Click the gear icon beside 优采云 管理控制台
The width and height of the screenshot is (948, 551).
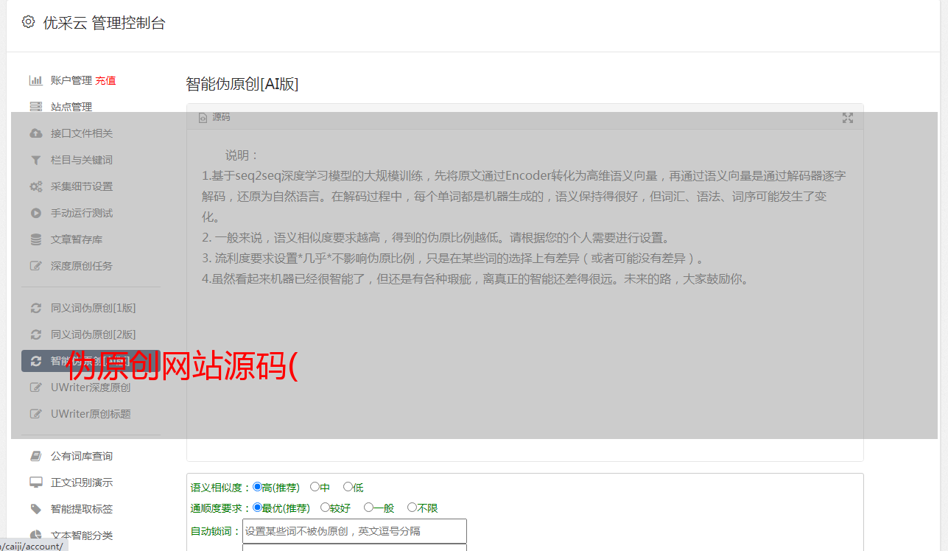click(x=28, y=22)
